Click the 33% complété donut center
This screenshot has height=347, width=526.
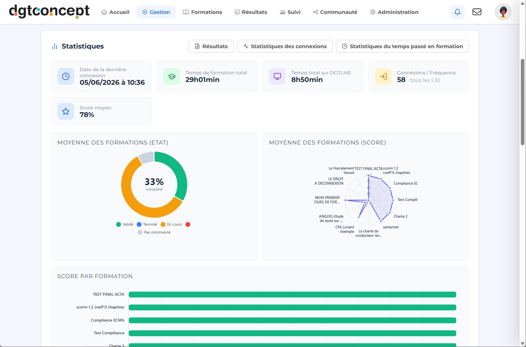154,184
